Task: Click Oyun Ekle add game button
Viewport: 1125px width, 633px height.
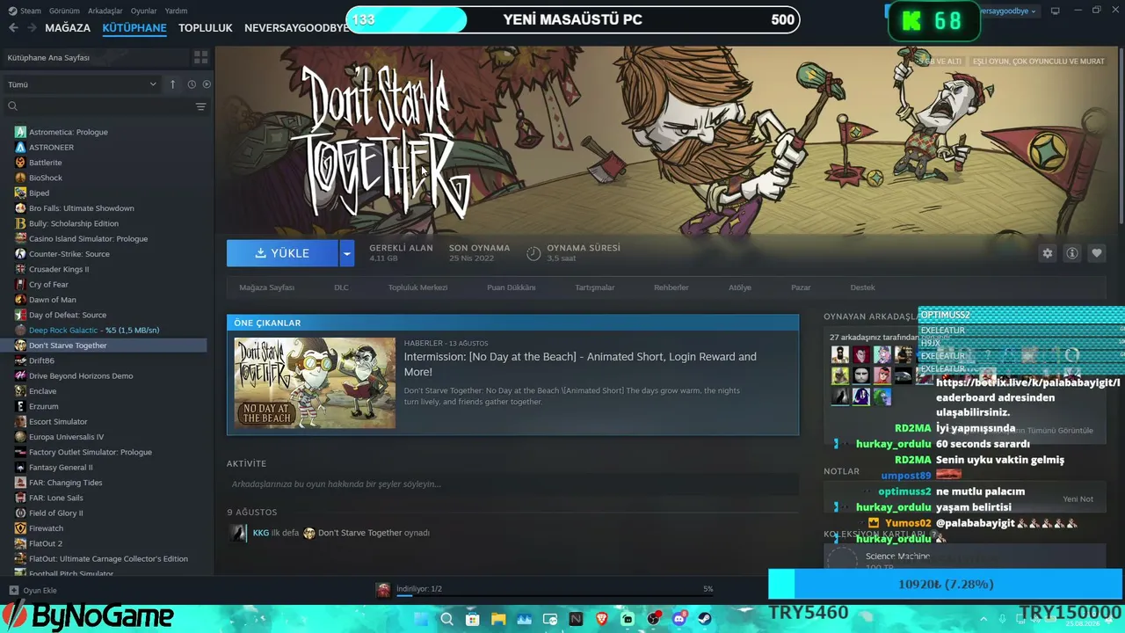Action: point(33,590)
